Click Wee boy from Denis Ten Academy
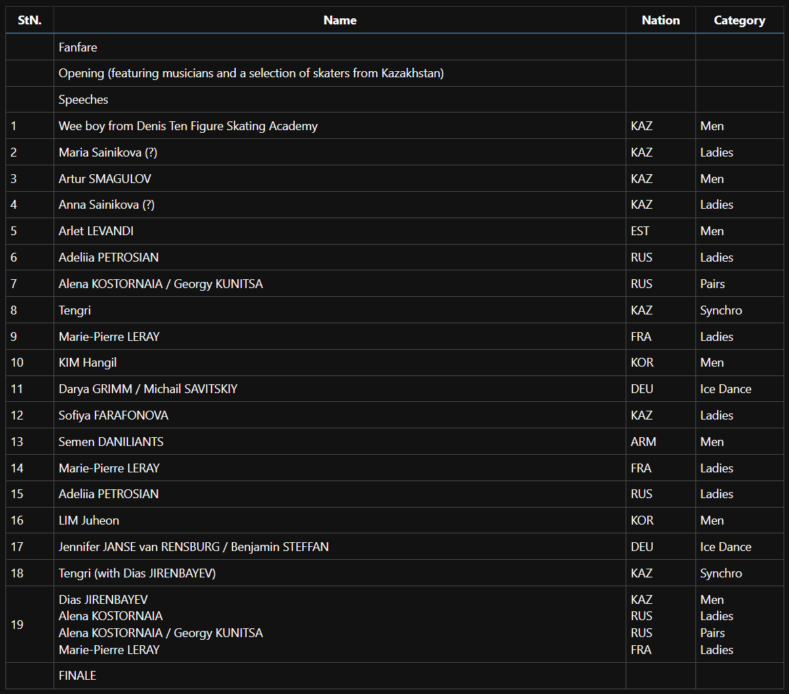Image resolution: width=789 pixels, height=694 pixels. [x=188, y=126]
